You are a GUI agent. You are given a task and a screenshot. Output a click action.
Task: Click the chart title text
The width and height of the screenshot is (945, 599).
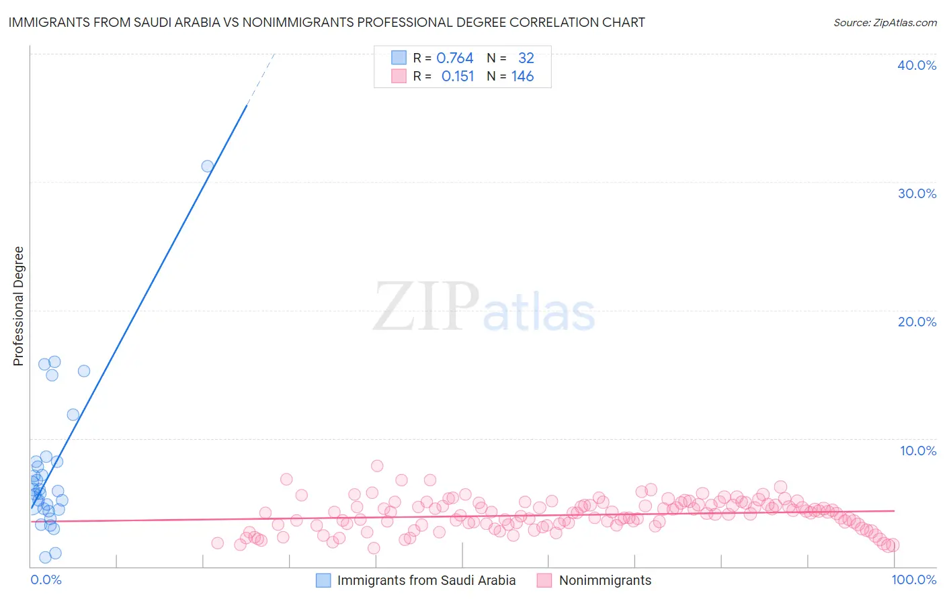pyautogui.click(x=327, y=22)
